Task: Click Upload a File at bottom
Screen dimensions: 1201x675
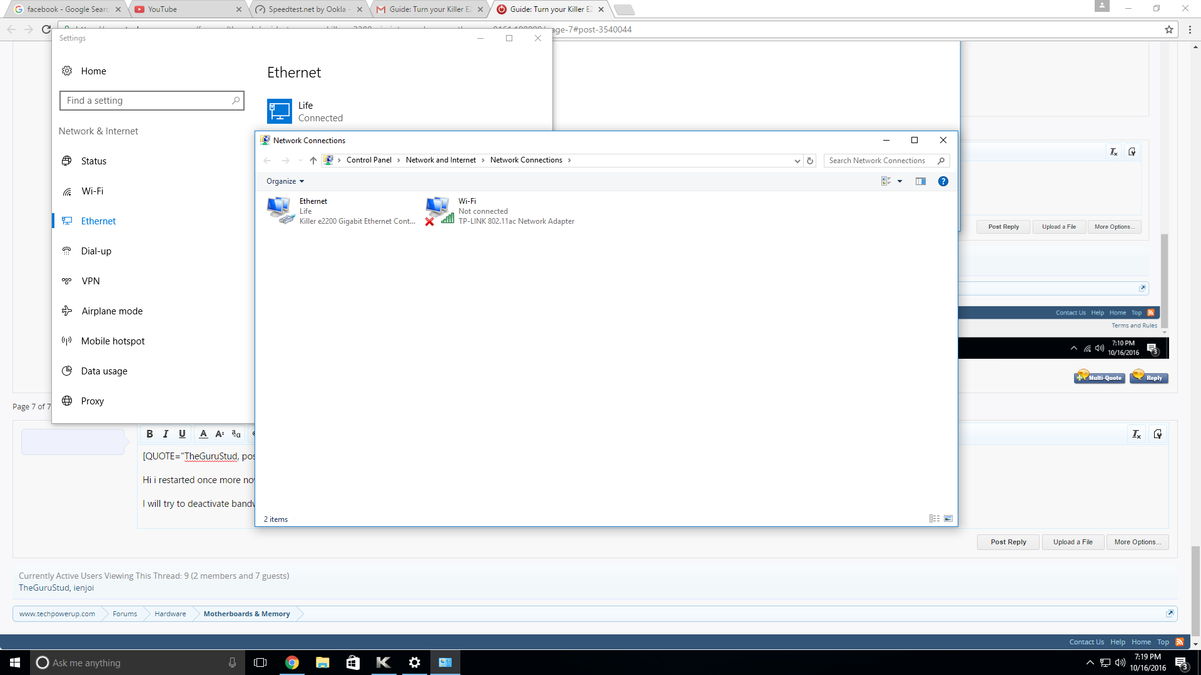Action: click(1073, 542)
